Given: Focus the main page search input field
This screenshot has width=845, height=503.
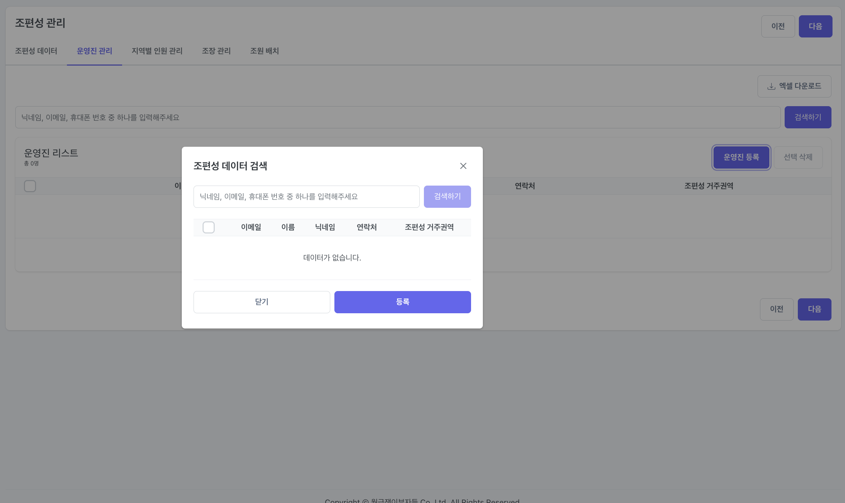Looking at the screenshot, I should [x=398, y=117].
